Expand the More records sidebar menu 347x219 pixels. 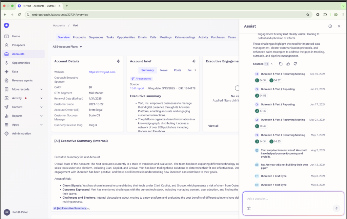[41, 89]
